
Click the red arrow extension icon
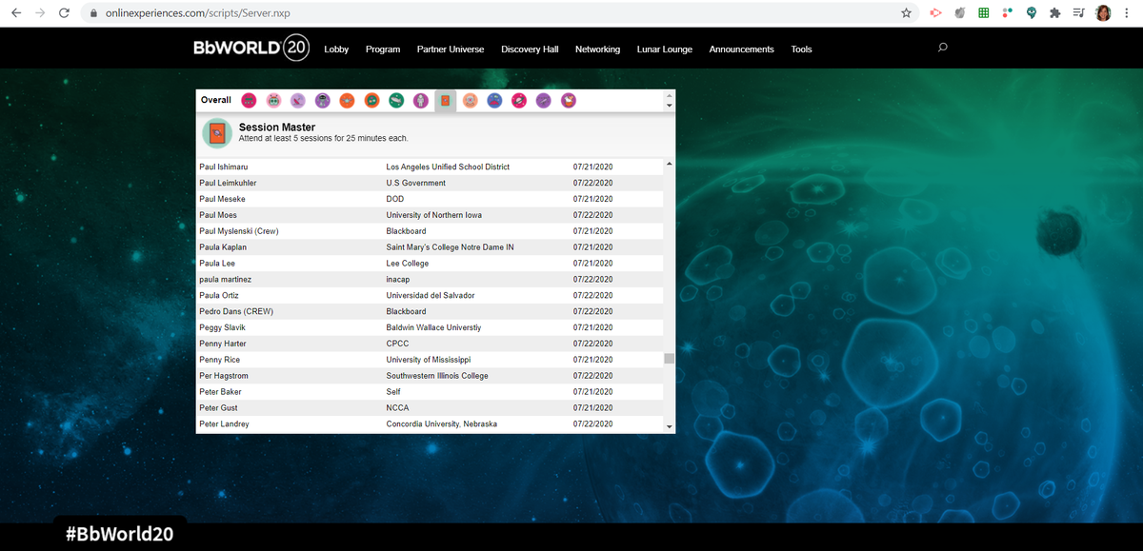(x=935, y=13)
